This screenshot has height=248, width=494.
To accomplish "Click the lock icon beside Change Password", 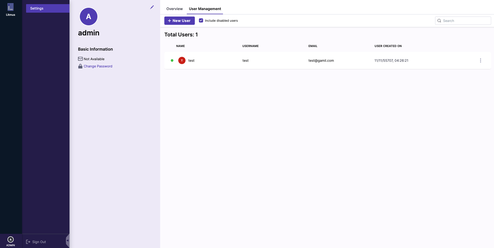I will tap(80, 66).
